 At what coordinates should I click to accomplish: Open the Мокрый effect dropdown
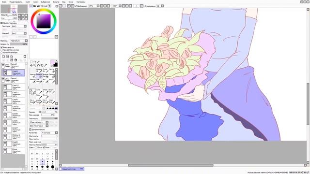coord(19,33)
